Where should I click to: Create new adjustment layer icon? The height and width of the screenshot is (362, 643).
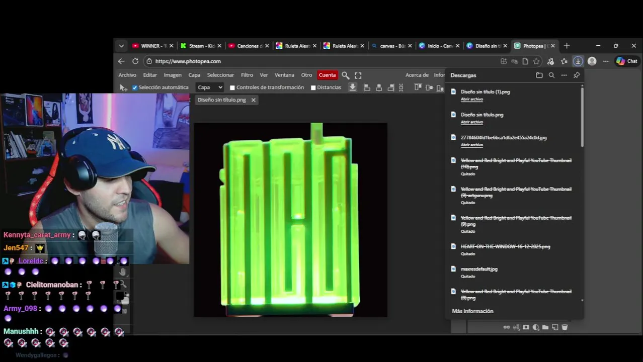point(536,327)
